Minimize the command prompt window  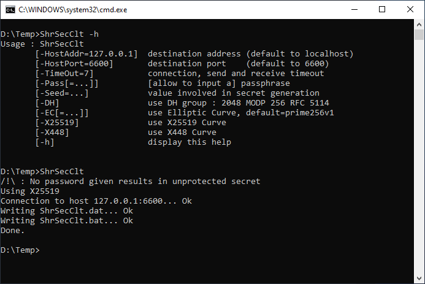click(354, 9)
